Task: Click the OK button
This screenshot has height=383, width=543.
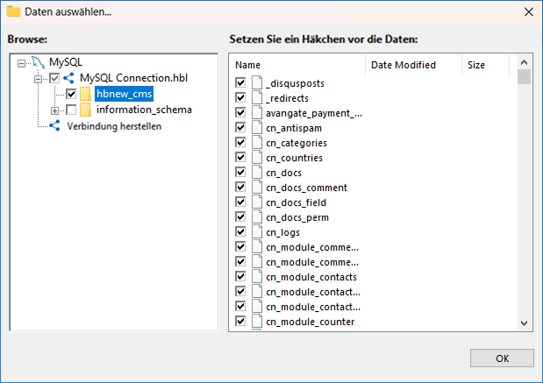Action: pos(502,358)
